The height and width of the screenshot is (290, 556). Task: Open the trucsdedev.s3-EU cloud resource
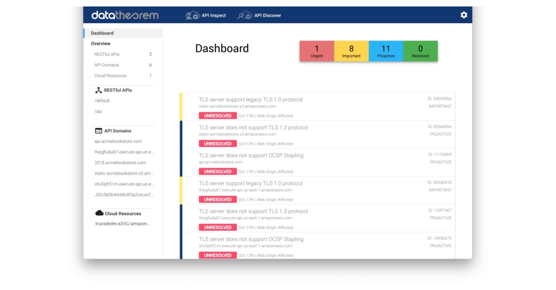coord(122,224)
